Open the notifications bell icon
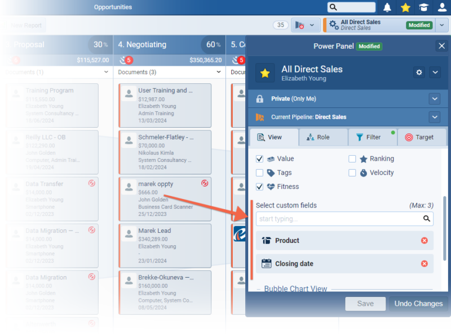 pyautogui.click(x=387, y=7)
